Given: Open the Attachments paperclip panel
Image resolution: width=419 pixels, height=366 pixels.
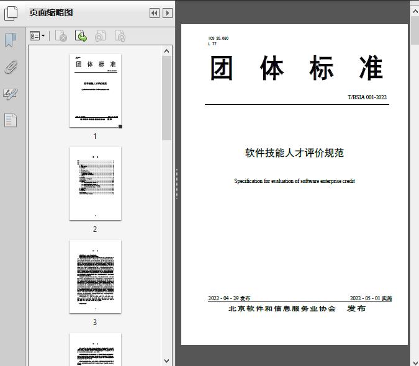Looking at the screenshot, I should pyautogui.click(x=11, y=67).
